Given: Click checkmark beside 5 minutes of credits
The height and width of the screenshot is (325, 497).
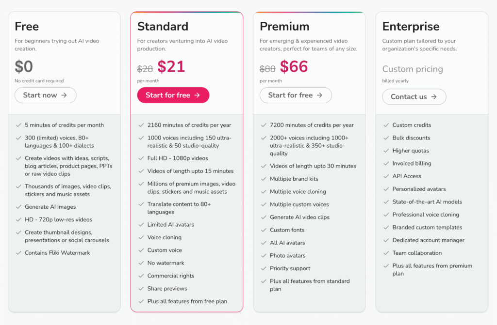Looking at the screenshot, I should (x=19, y=125).
